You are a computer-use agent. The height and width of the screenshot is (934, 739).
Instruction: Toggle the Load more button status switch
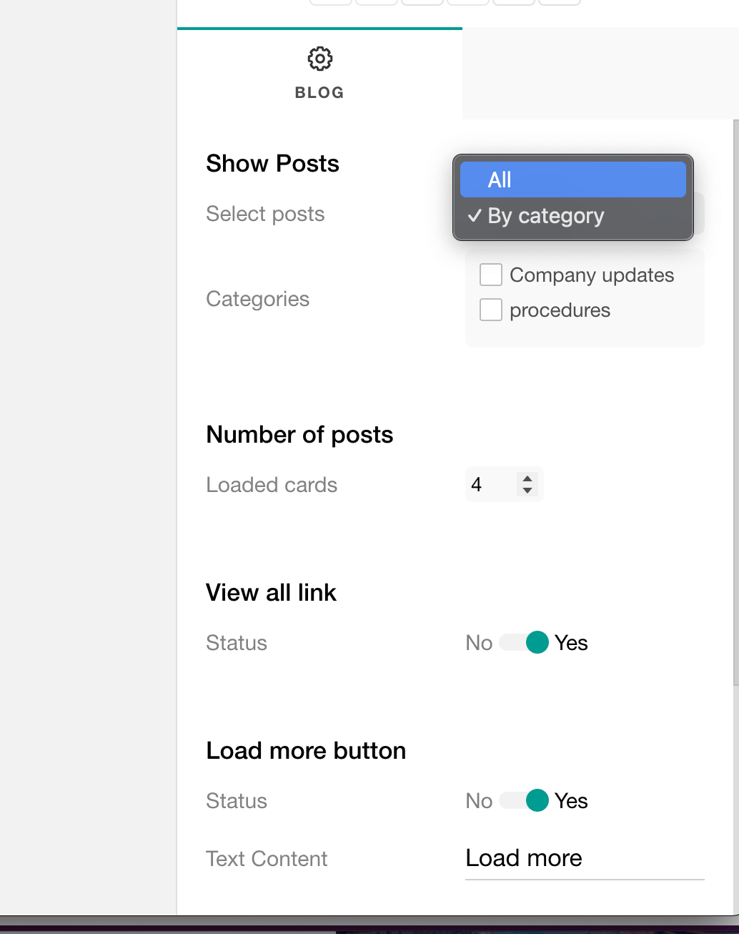[524, 800]
